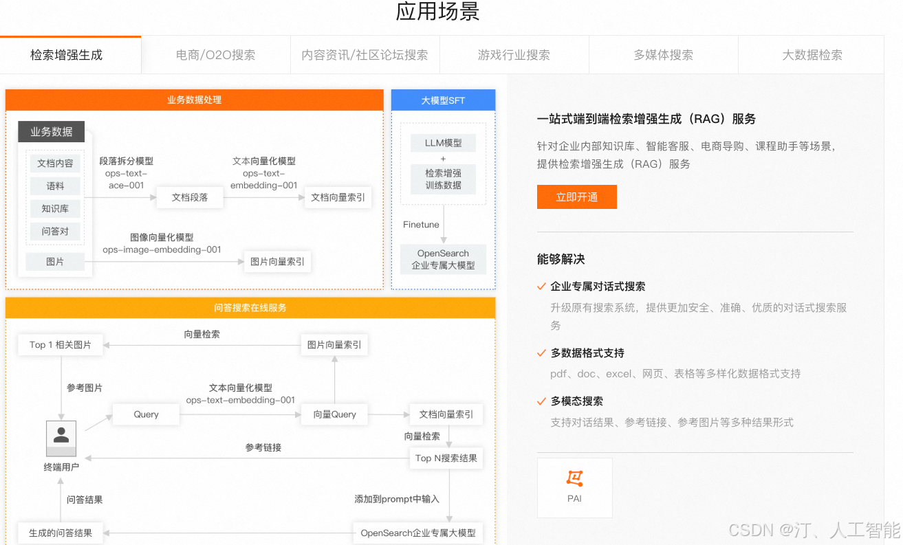This screenshot has width=903, height=545.
Task: Click the pdf、doc、excel formats description
Action: point(675,374)
